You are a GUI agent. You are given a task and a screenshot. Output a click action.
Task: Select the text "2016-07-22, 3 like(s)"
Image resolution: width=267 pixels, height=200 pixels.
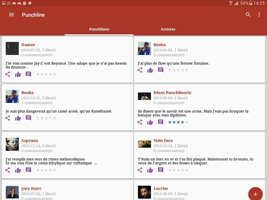pyautogui.click(x=39, y=50)
